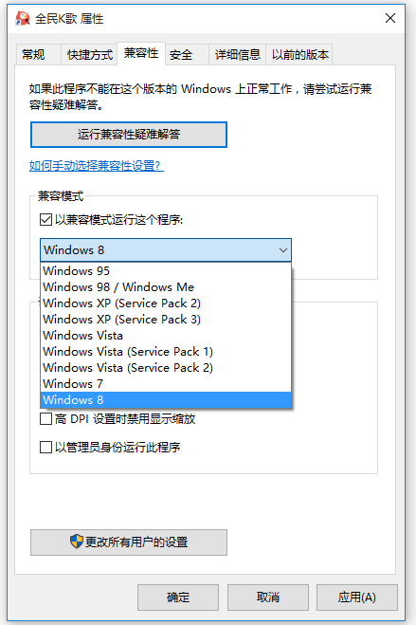Image resolution: width=416 pixels, height=625 pixels.
Task: Click the 全民K歌 app icon in title bar
Action: tap(23, 18)
